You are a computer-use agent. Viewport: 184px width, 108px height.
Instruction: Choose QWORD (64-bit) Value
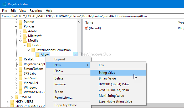[118, 90]
